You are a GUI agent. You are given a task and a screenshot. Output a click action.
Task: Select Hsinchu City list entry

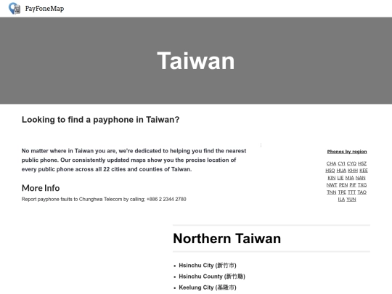coord(208,265)
